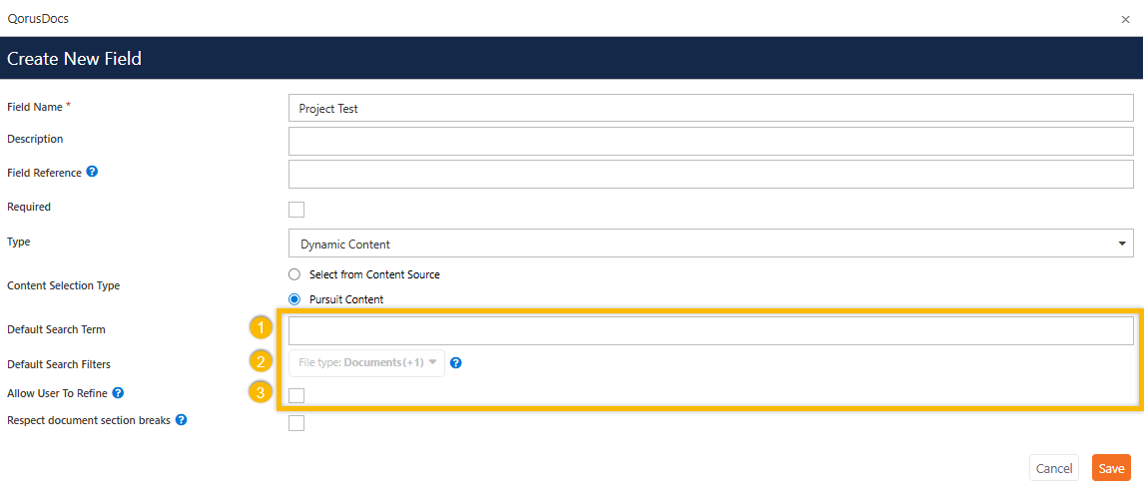This screenshot has width=1144, height=495.
Task: Click the Cancel button
Action: click(x=1053, y=468)
